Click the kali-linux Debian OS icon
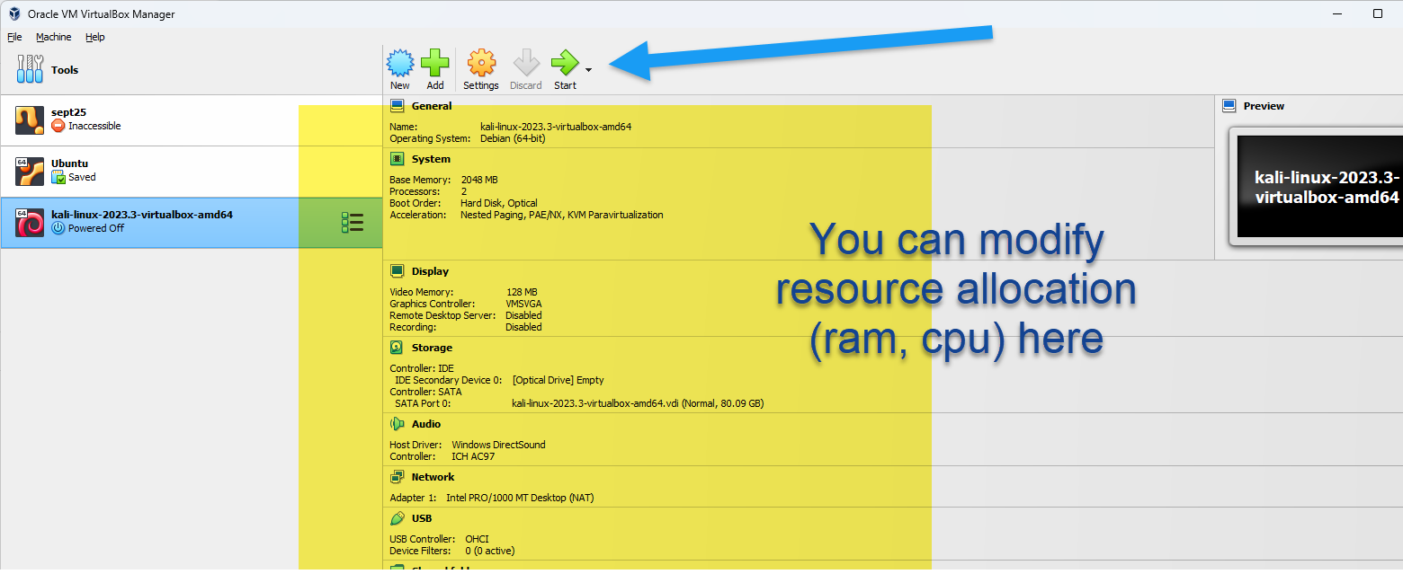This screenshot has width=1403, height=574. (x=30, y=222)
